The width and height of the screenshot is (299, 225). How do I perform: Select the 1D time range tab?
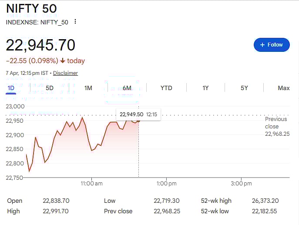coord(11,88)
